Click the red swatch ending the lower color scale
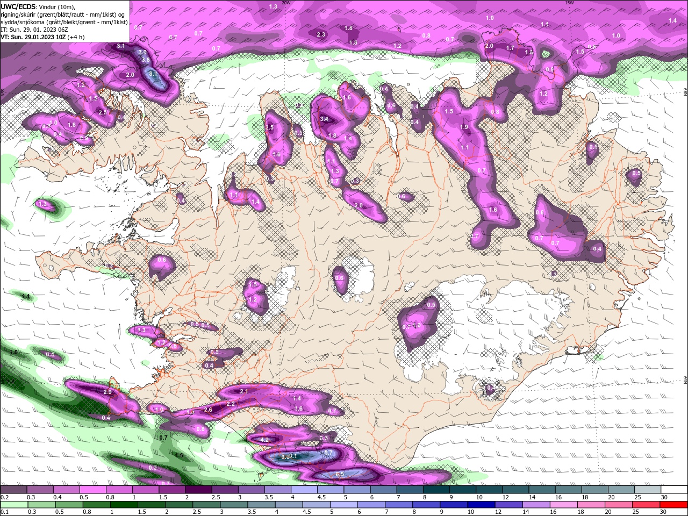 [674, 505]
